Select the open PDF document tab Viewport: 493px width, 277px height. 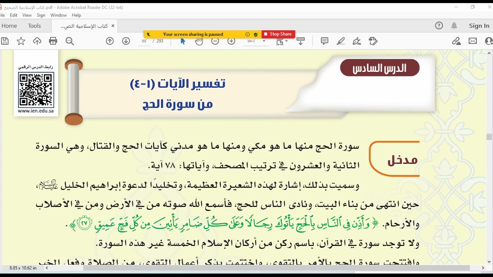pyautogui.click(x=84, y=26)
